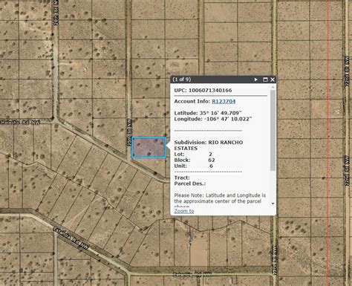Maximize the parcel info popup
Viewport: 352px width, 286px height.
(x=265, y=79)
